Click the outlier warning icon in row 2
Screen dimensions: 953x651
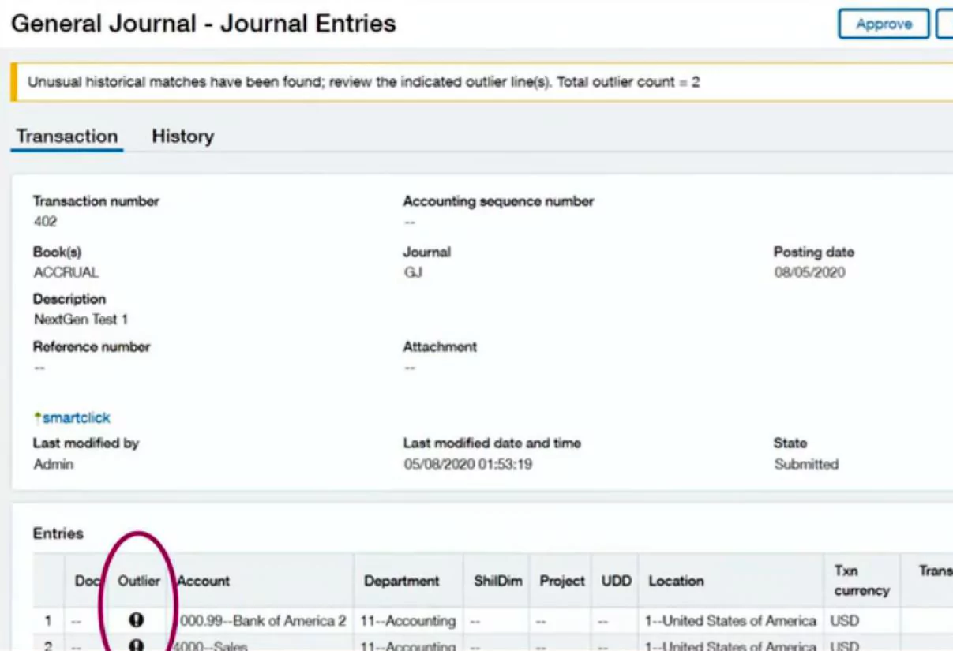(136, 645)
